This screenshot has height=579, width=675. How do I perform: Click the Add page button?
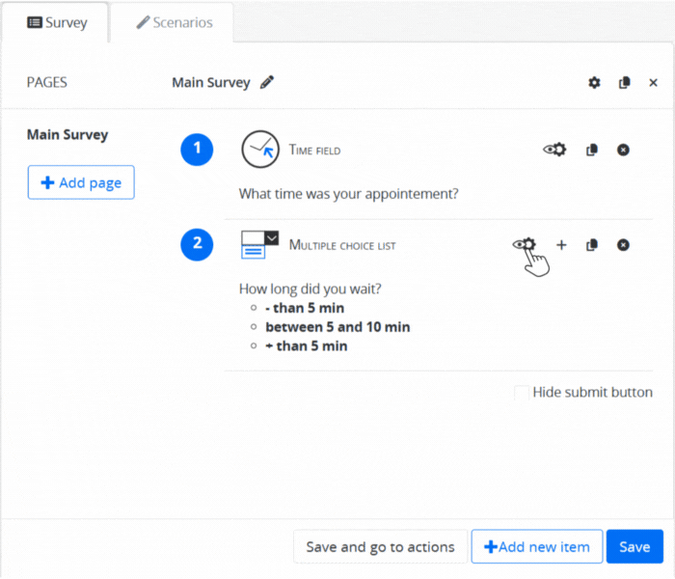point(81,182)
